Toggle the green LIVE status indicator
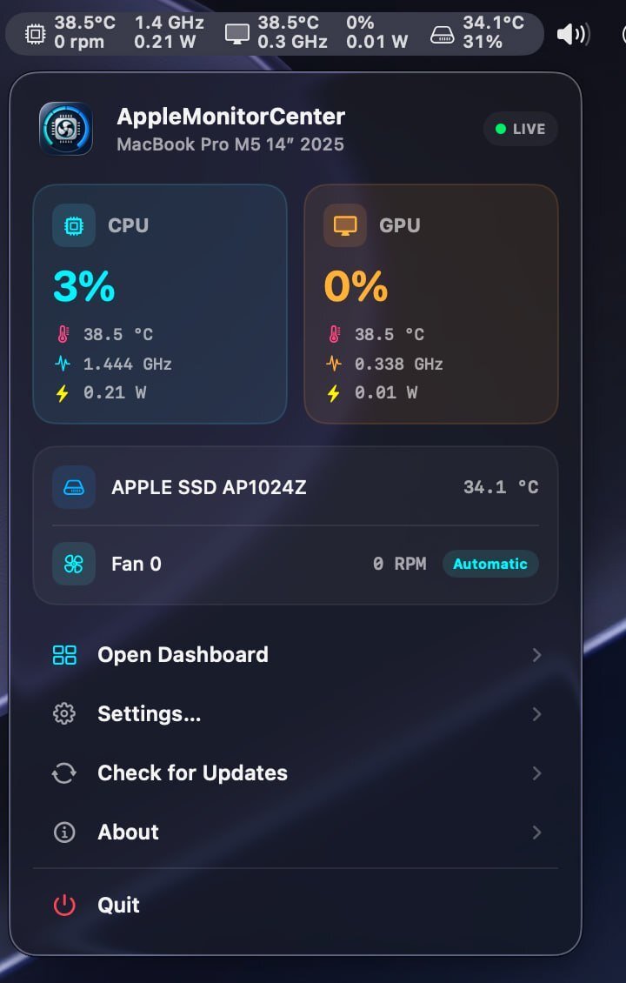 point(520,129)
